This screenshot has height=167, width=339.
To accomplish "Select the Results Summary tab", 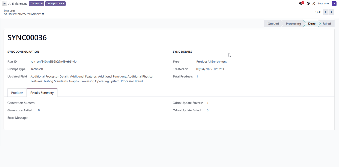I will 42,93.
